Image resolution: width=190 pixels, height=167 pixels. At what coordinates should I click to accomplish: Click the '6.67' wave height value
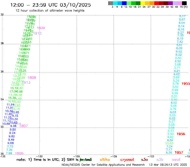pyautogui.click(x=182, y=20)
